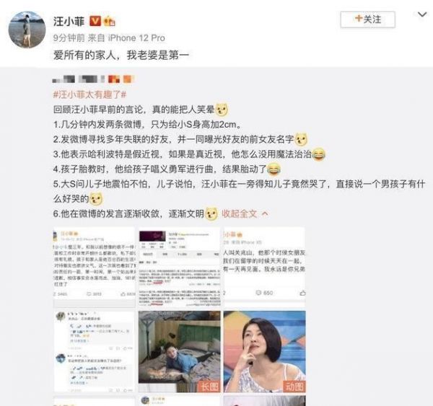The image size is (433, 406).
Task: Expand the post options chevron at the top right
Action: pos(422,14)
